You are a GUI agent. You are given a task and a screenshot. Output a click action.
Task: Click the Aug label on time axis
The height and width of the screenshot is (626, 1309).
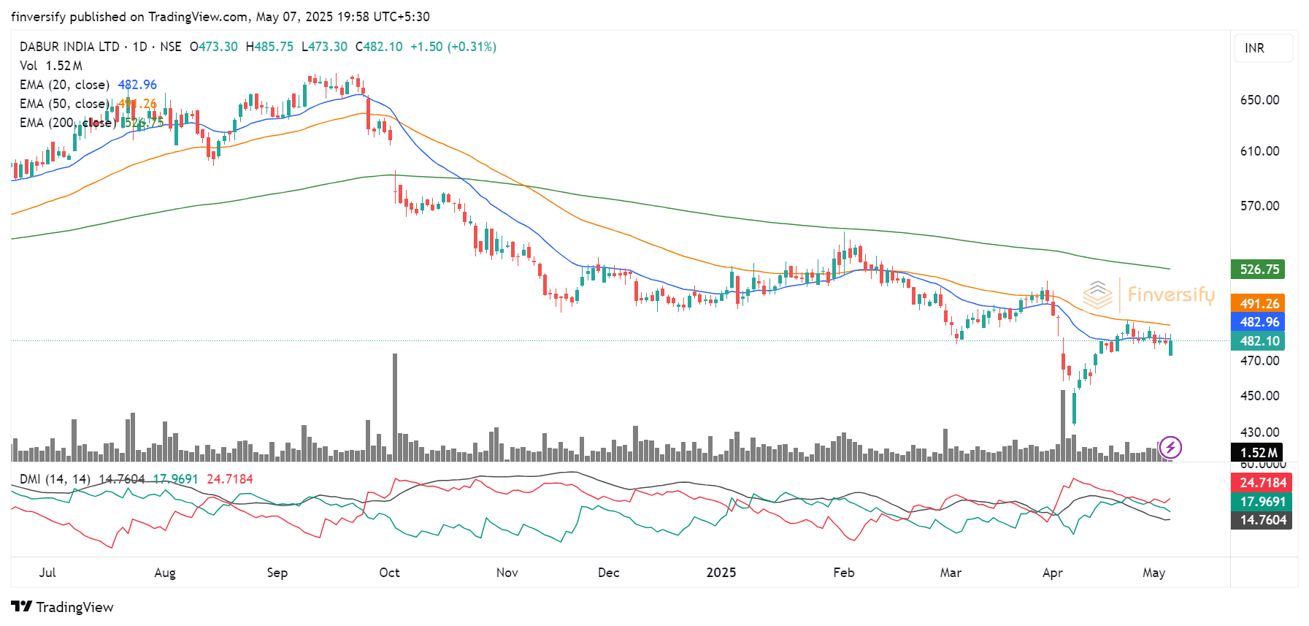tap(165, 573)
